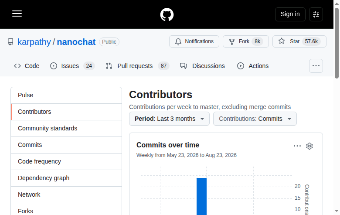Click the Code brackets icon
The width and height of the screenshot is (340, 215).
pos(17,66)
